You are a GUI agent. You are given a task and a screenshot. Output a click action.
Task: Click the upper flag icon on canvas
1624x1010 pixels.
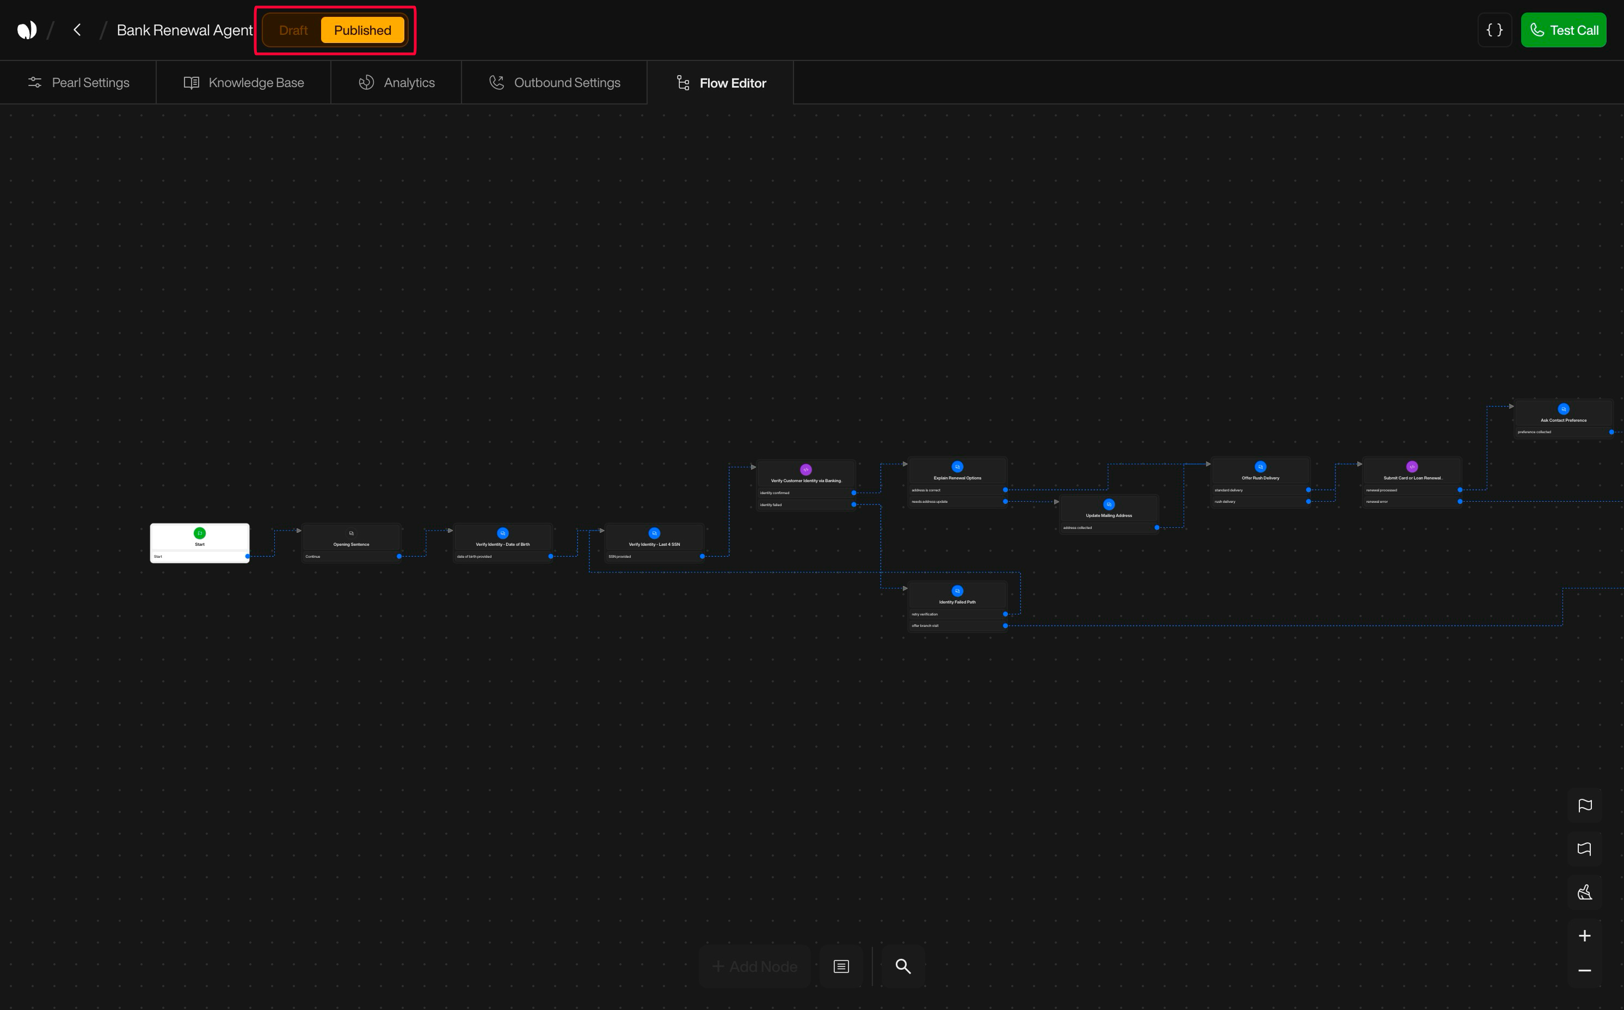(x=1584, y=805)
